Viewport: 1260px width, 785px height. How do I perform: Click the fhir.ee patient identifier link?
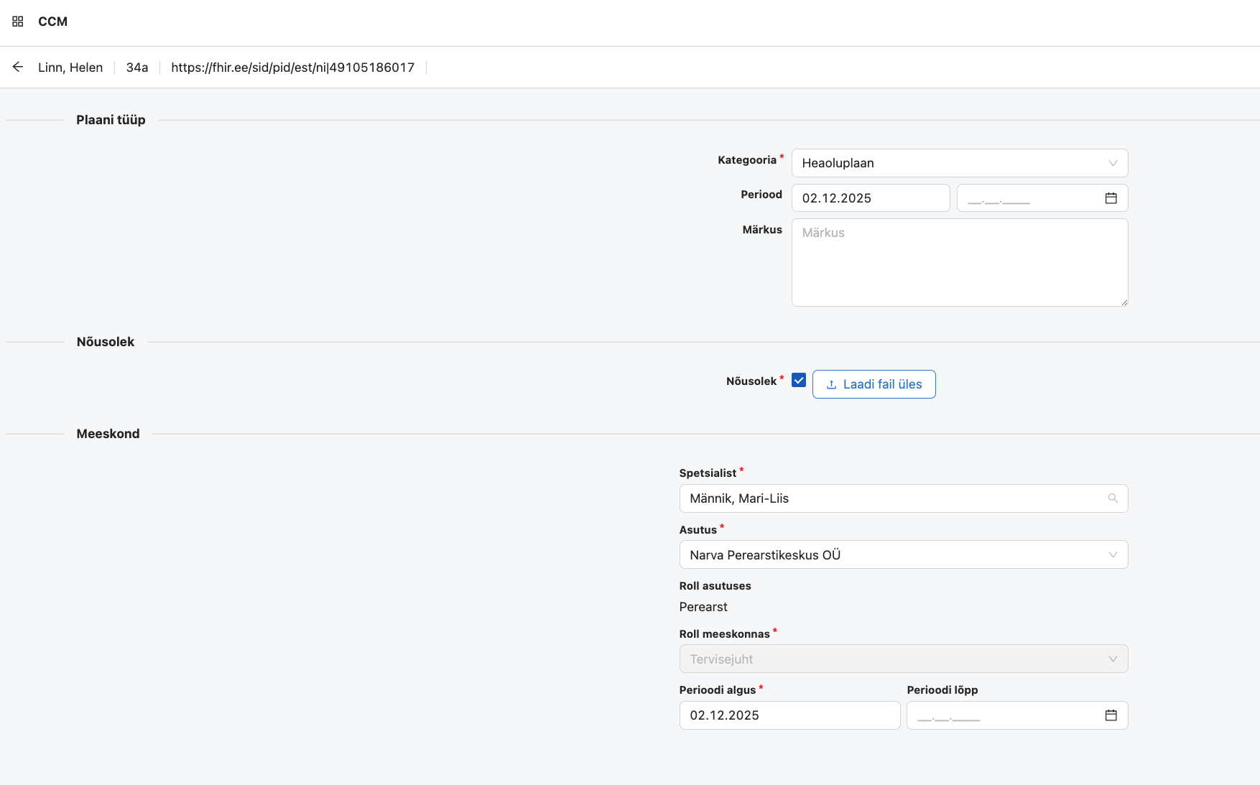tap(292, 67)
